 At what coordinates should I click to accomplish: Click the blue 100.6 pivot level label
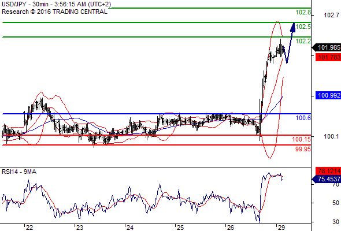pos(303,118)
